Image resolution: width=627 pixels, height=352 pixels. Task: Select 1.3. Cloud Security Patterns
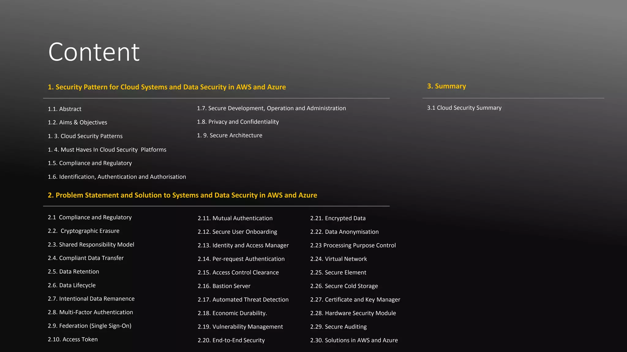coord(85,136)
